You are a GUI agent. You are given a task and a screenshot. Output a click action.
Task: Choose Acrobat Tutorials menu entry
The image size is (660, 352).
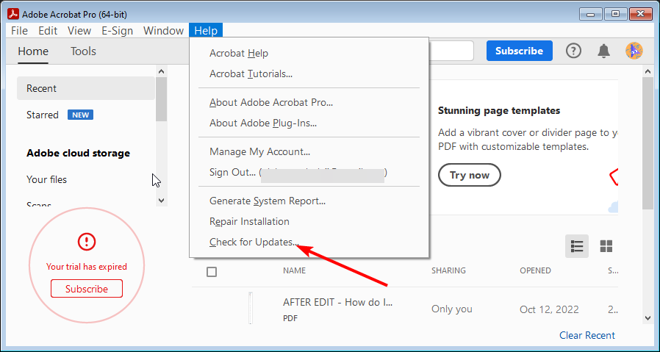[309, 74]
